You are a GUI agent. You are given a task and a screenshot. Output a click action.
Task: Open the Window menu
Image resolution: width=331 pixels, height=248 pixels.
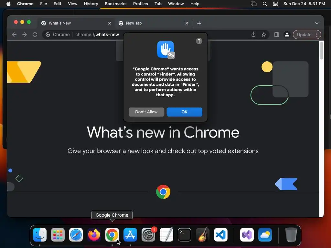(176, 4)
